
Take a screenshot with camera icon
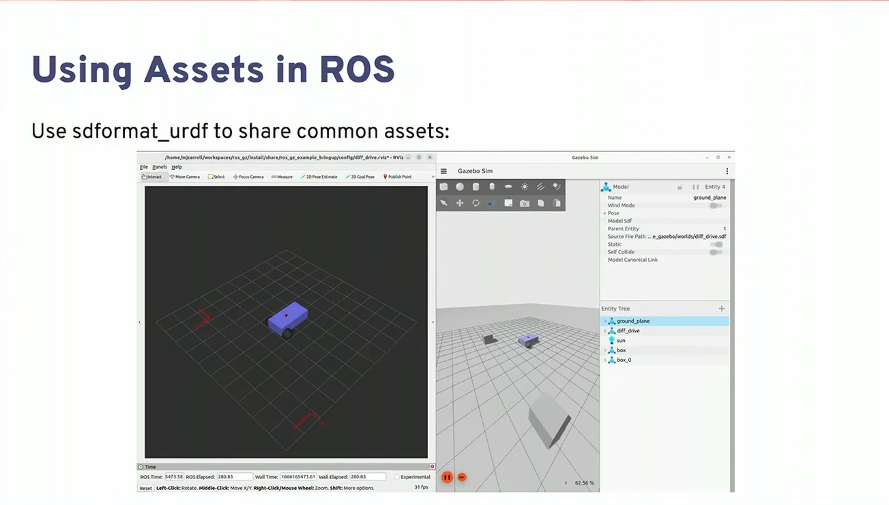[x=525, y=203]
